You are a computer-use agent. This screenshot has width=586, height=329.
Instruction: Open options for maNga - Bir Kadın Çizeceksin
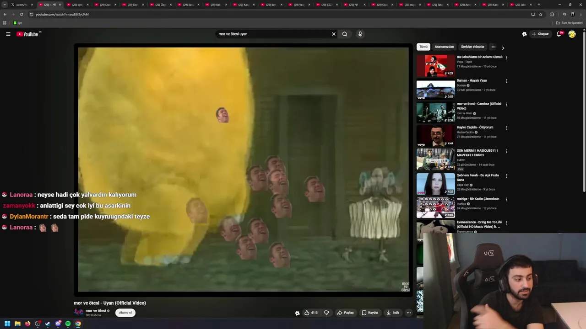(506, 199)
